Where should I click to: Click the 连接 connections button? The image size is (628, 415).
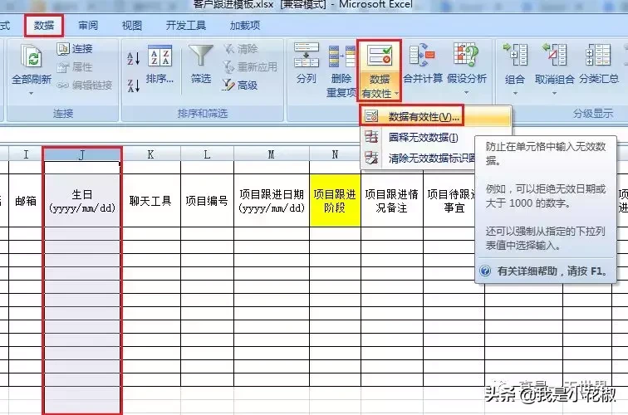coord(75,49)
